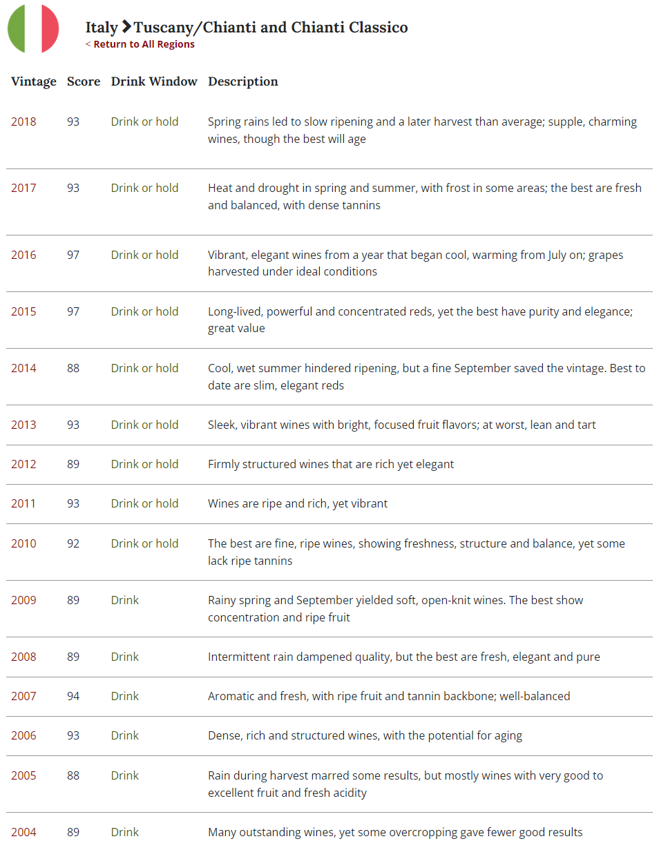Select the 2015 vintage year
The image size is (659, 850).
click(23, 311)
